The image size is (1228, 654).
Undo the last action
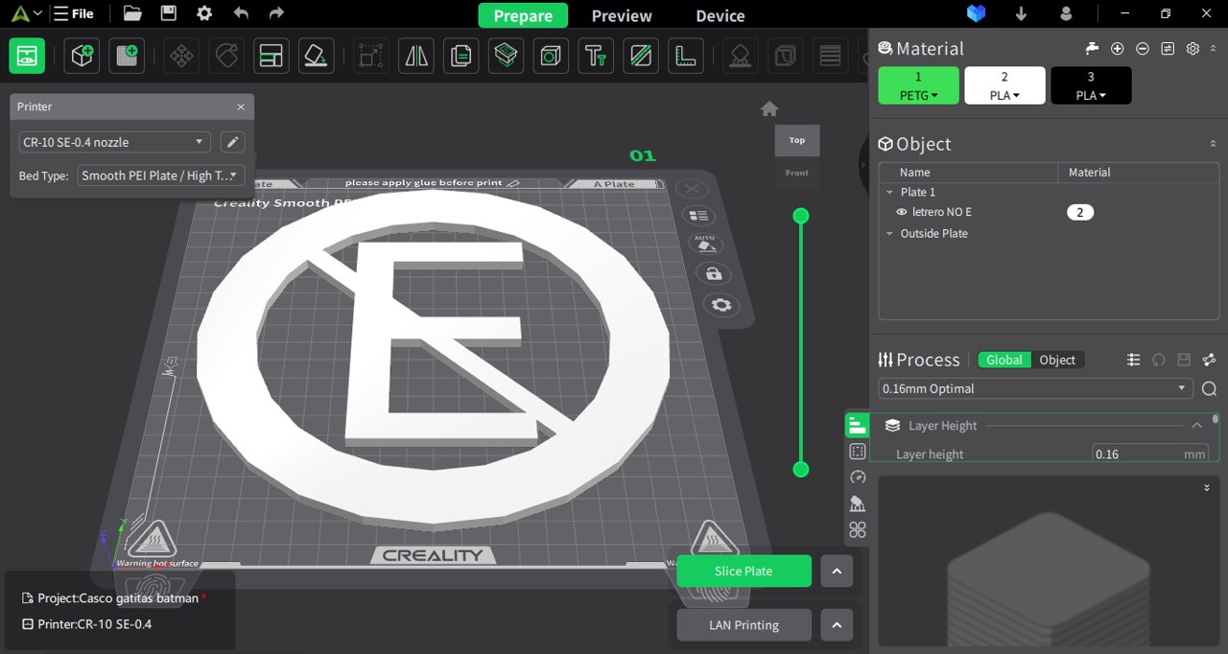[241, 13]
